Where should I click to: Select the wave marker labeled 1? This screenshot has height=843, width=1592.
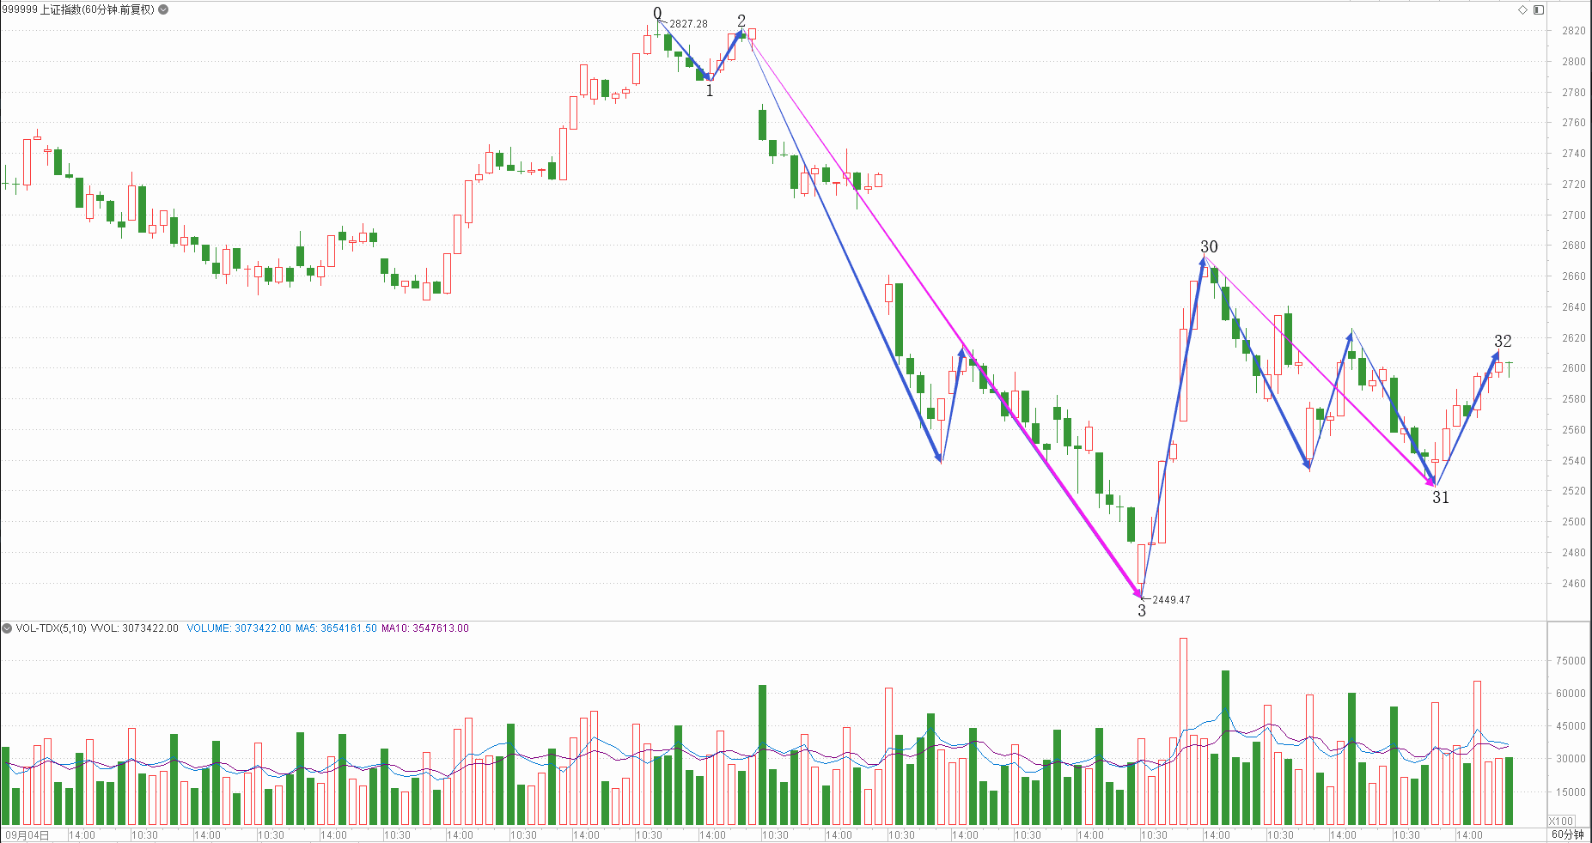coord(710,90)
